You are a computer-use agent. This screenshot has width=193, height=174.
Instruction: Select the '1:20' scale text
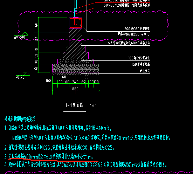93,106
